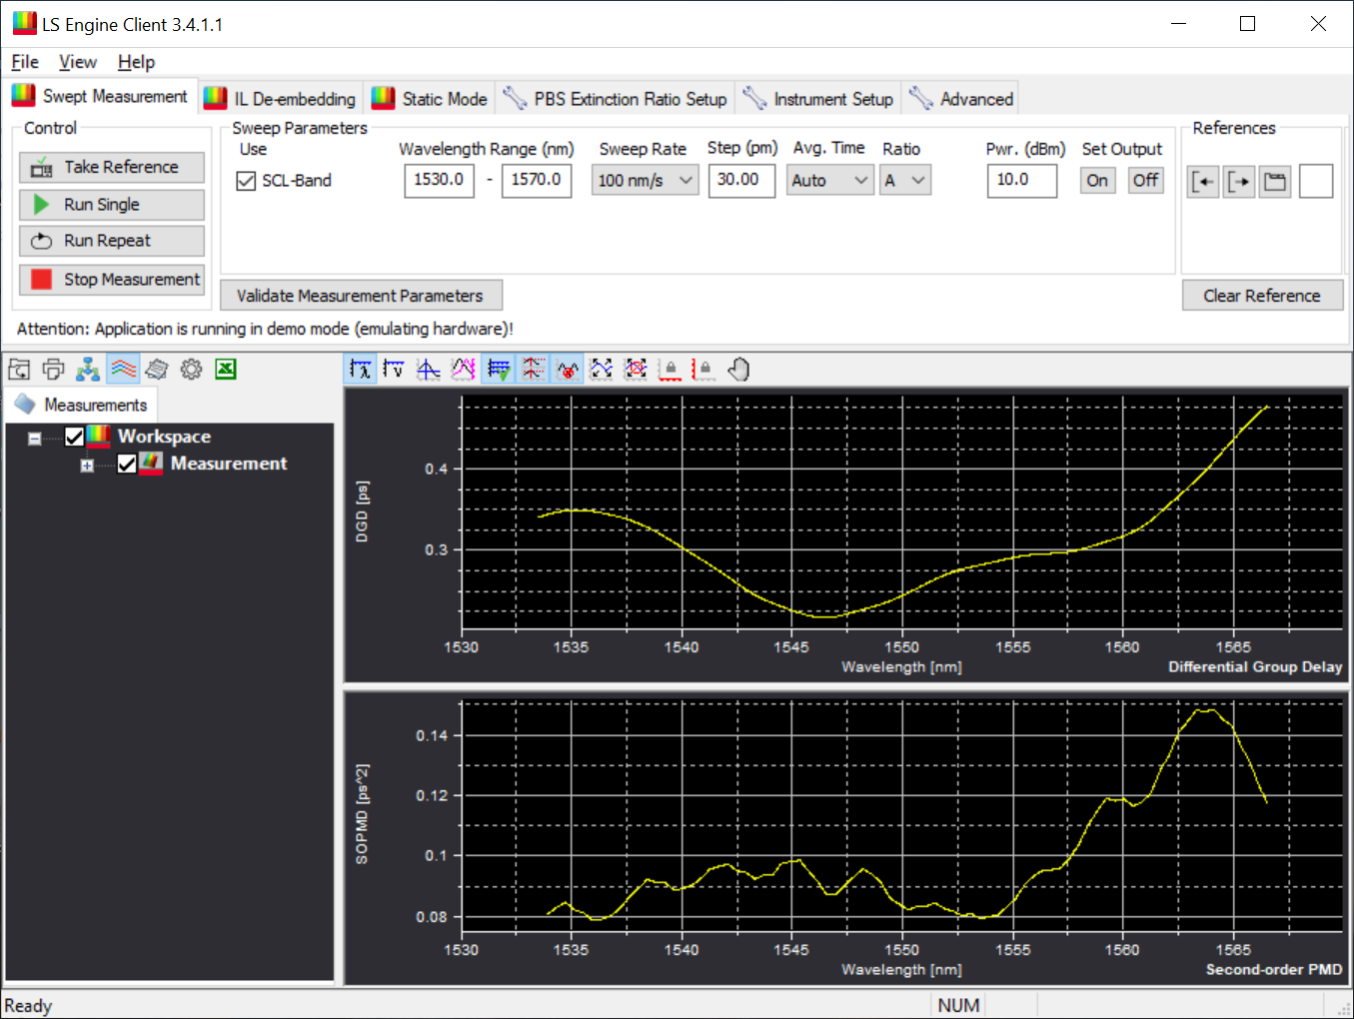Click the Measurement node icon in tree
The image size is (1354, 1019).
tap(151, 464)
